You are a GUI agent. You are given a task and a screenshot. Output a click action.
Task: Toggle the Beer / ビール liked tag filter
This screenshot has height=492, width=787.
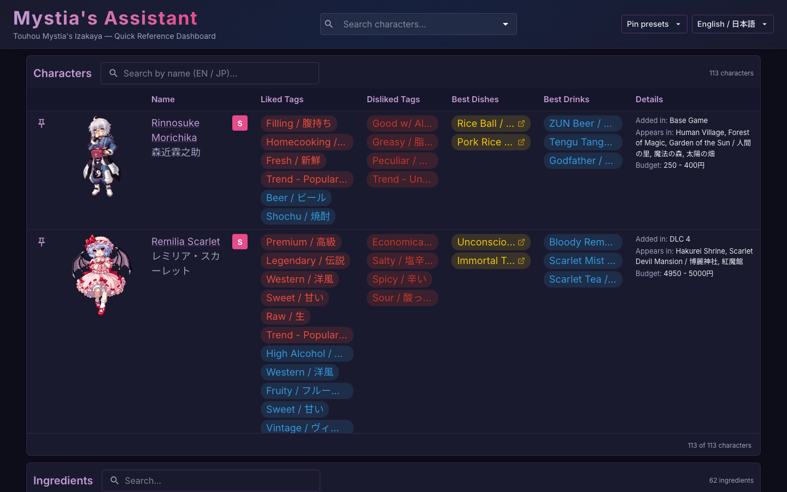[296, 197]
